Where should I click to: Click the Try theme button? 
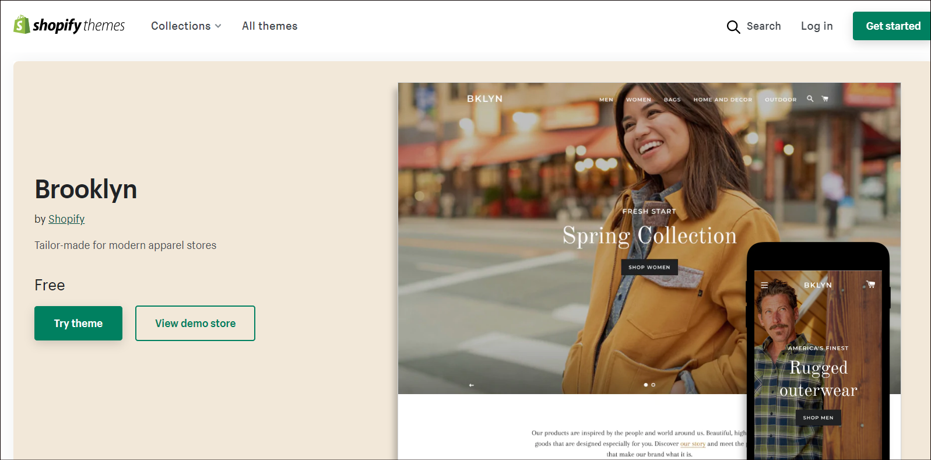pos(78,323)
